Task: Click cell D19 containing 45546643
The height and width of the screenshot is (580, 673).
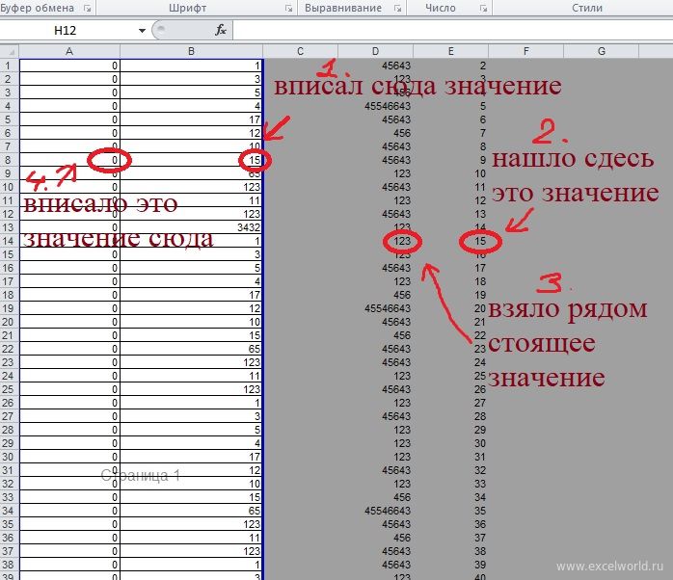Action: 376,308
